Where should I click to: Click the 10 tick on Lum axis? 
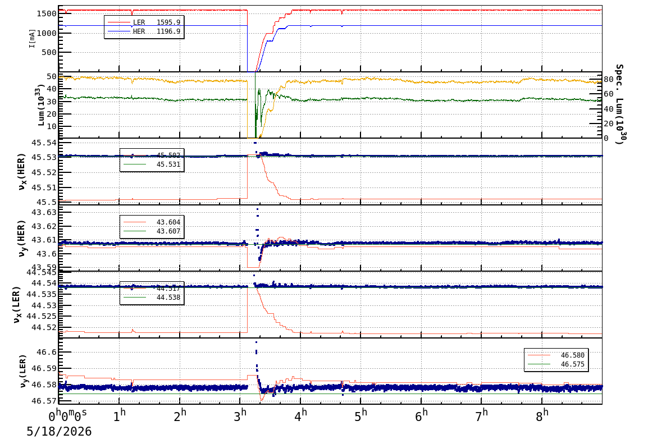pyautogui.click(x=52, y=127)
